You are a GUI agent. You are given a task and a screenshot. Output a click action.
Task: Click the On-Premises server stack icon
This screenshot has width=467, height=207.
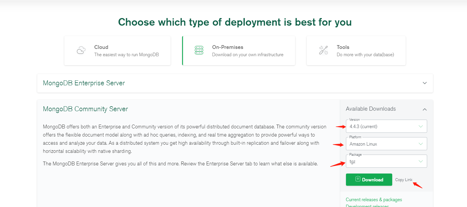[x=199, y=50]
